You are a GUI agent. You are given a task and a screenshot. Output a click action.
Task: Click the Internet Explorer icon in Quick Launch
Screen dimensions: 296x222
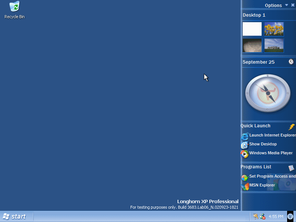pyautogui.click(x=245, y=137)
